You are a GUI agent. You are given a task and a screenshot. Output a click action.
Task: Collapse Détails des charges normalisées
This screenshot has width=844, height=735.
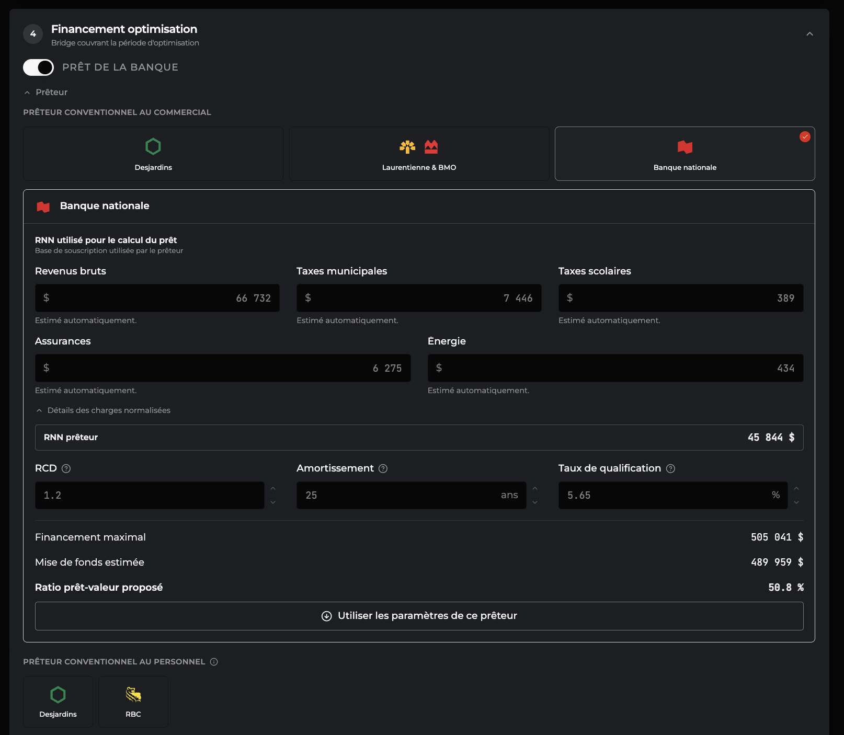pyautogui.click(x=103, y=410)
